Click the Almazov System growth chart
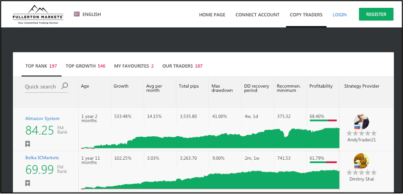 click(210, 139)
